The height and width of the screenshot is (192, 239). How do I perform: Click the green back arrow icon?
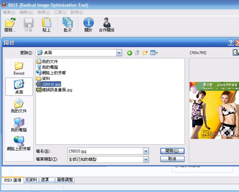click(129, 53)
